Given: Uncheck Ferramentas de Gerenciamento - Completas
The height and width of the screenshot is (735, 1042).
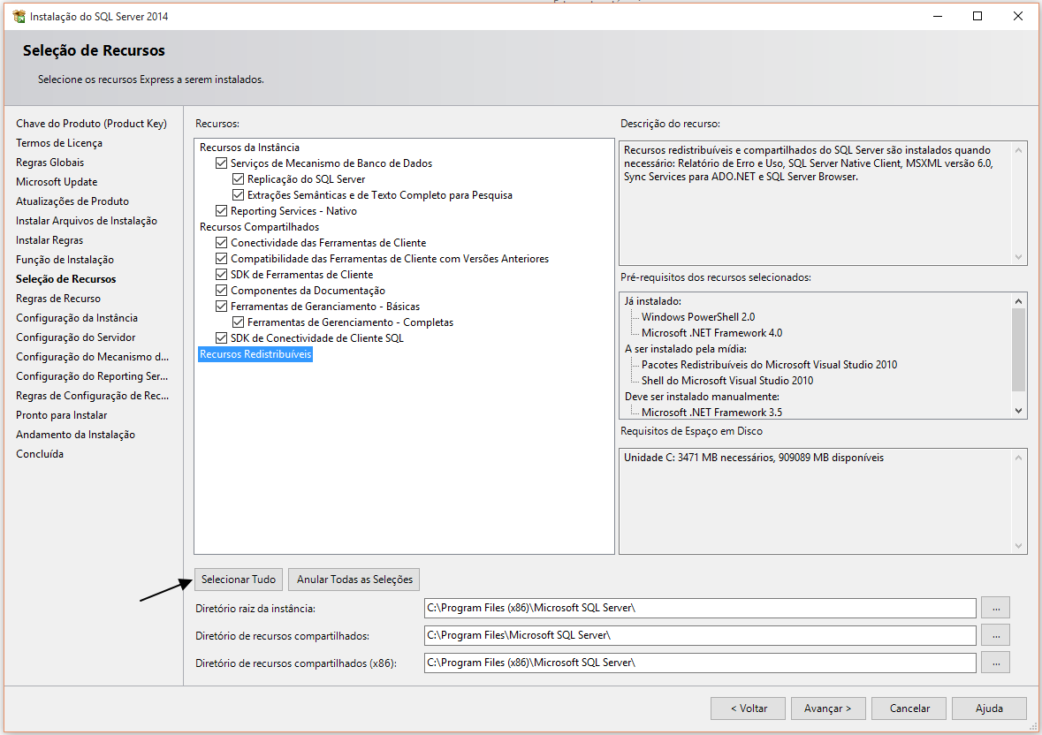Looking at the screenshot, I should 238,322.
